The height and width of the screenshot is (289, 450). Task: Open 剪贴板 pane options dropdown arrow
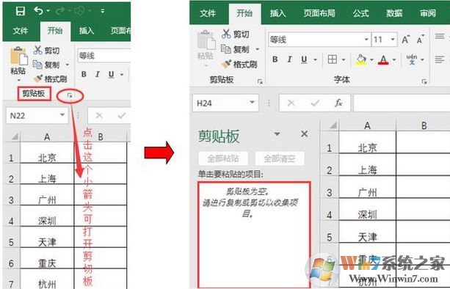pos(277,134)
